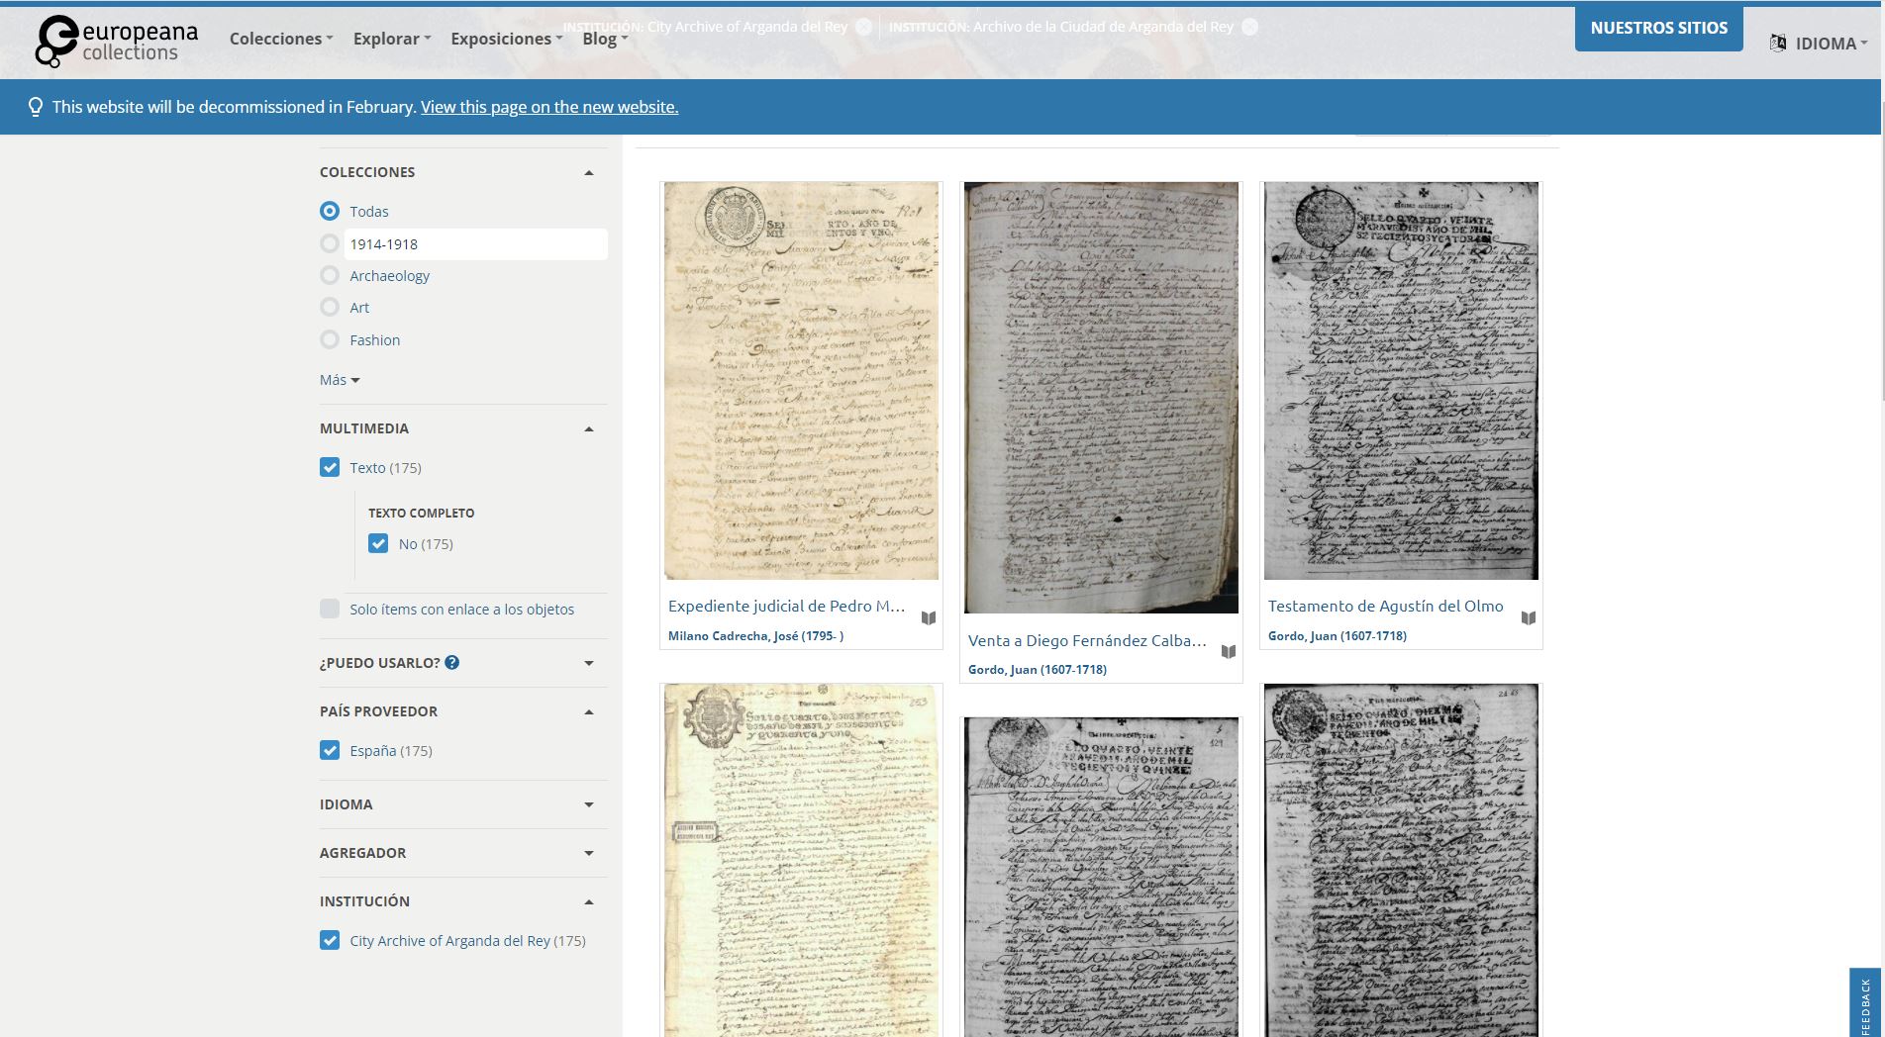The width and height of the screenshot is (1885, 1037).
Task: Open Expediente judicial de Pedro M... title link
Action: (x=787, y=606)
